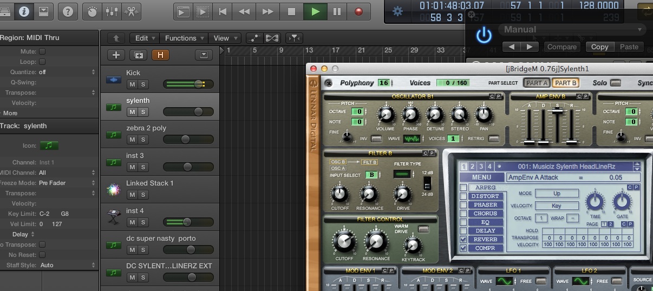Disable the REVERB effect checkbox

pyautogui.click(x=463, y=240)
